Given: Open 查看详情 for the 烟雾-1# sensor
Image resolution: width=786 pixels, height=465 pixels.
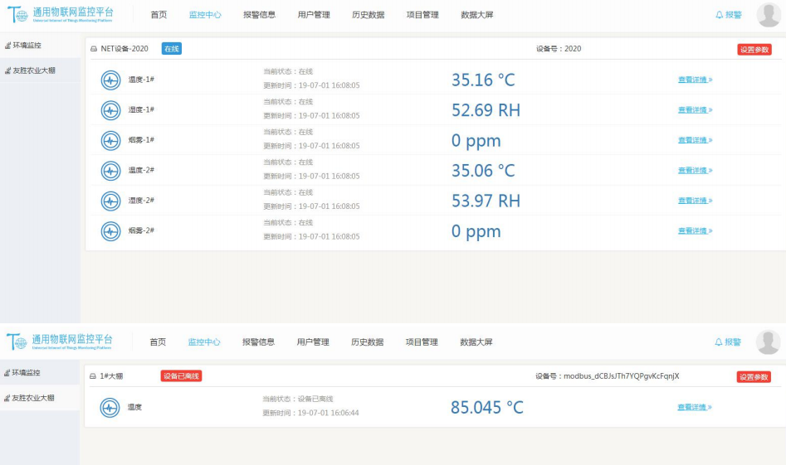Looking at the screenshot, I should click(695, 140).
